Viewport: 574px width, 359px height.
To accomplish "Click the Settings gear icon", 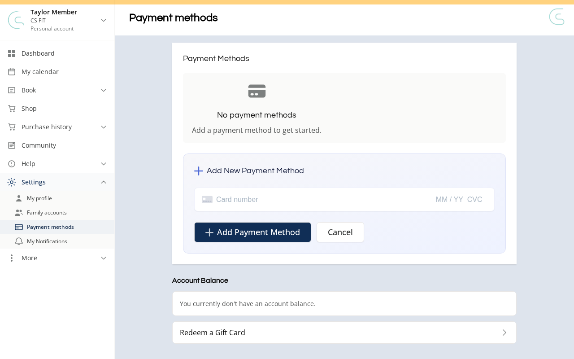I will (x=12, y=182).
